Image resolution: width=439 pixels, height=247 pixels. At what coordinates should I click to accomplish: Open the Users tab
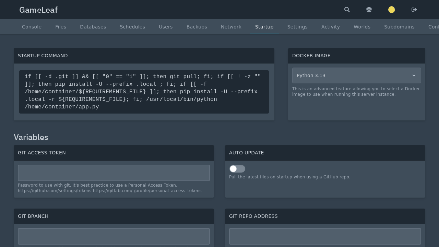(x=166, y=27)
